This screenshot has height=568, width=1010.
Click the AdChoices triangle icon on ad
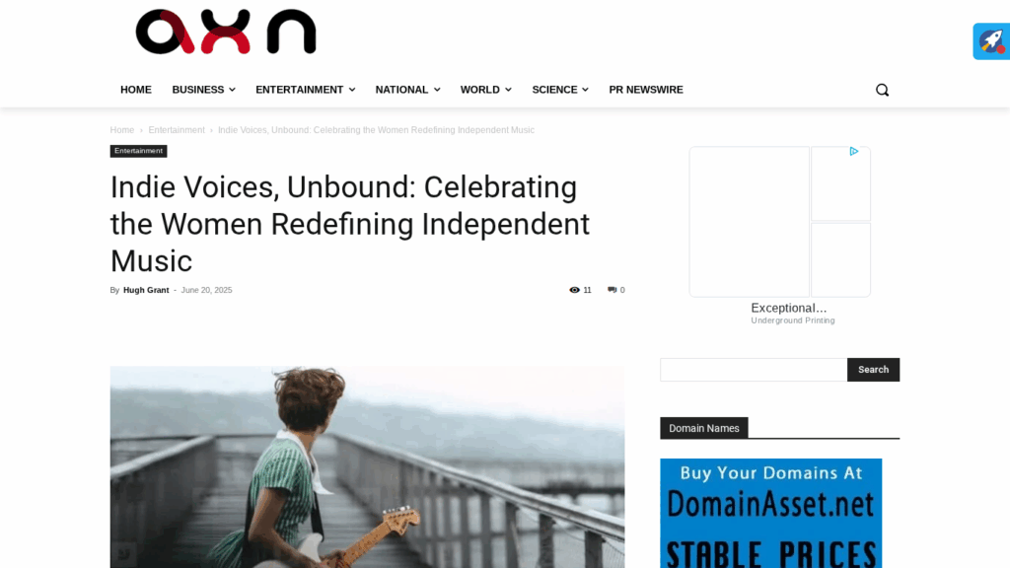853,151
